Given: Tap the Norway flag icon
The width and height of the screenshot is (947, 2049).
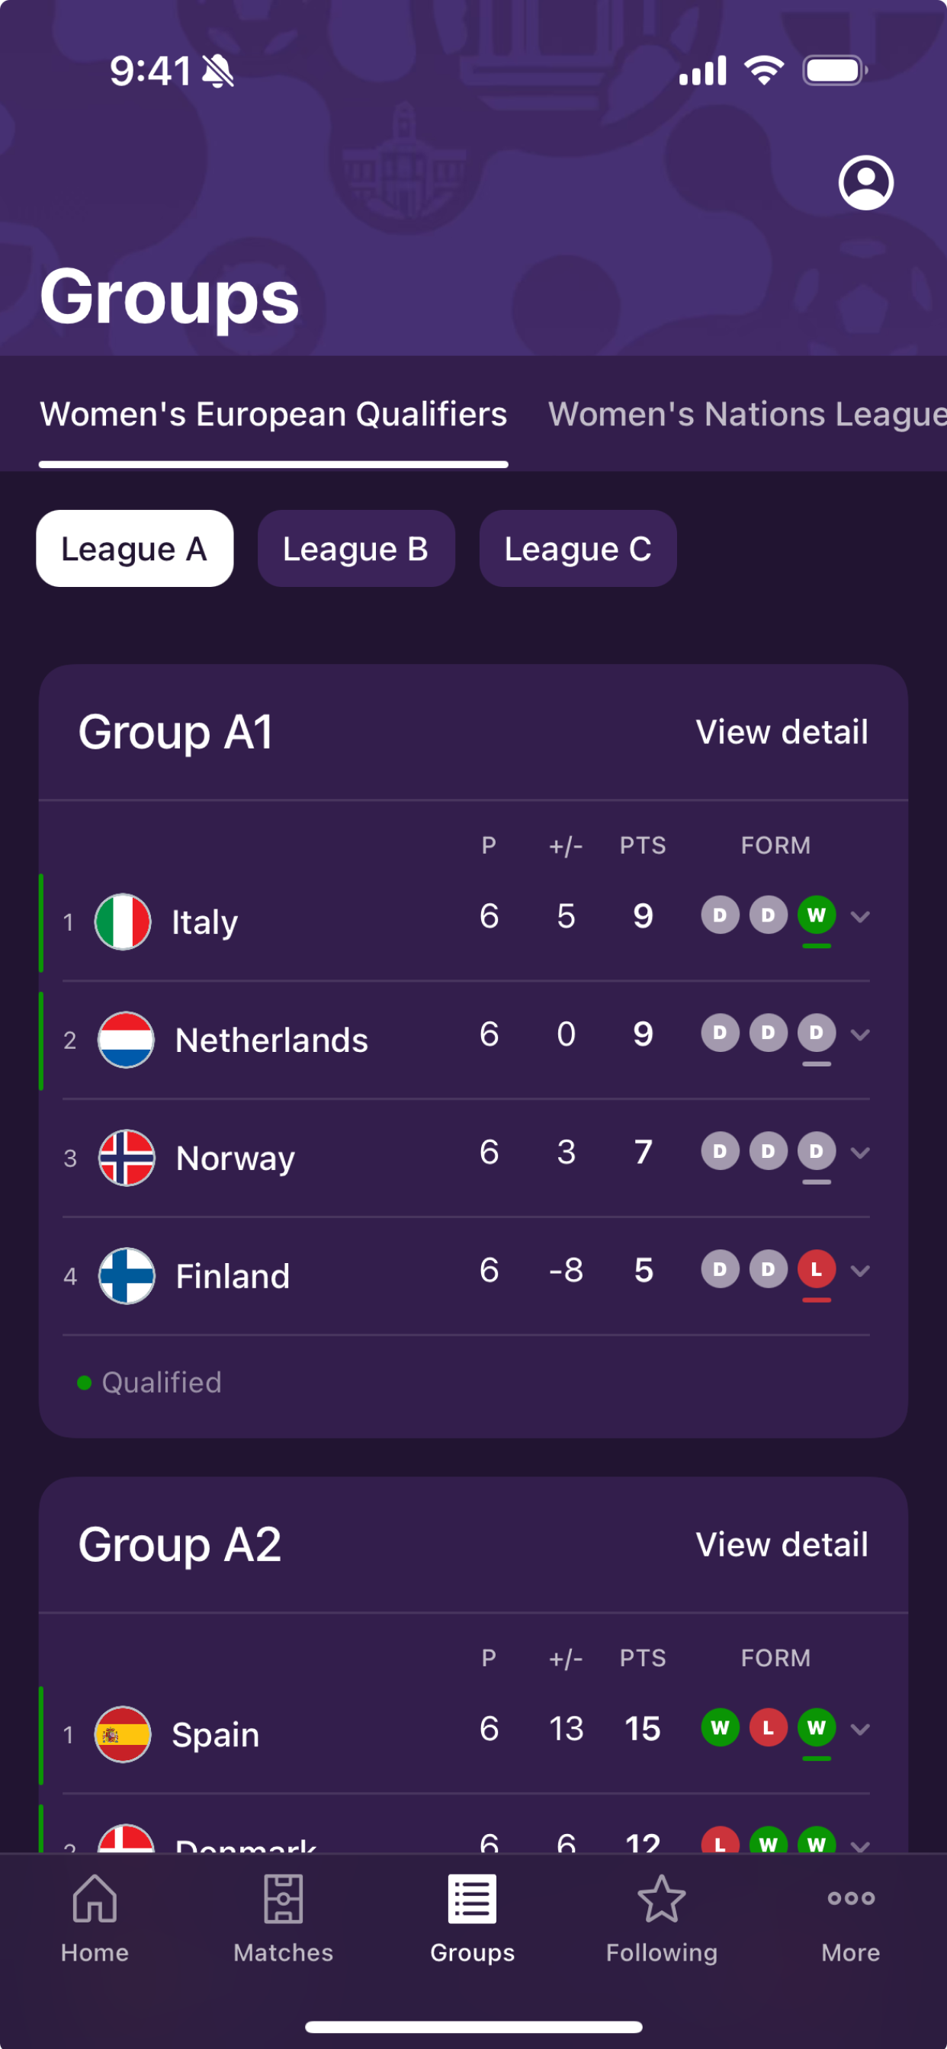Looking at the screenshot, I should pos(127,1158).
